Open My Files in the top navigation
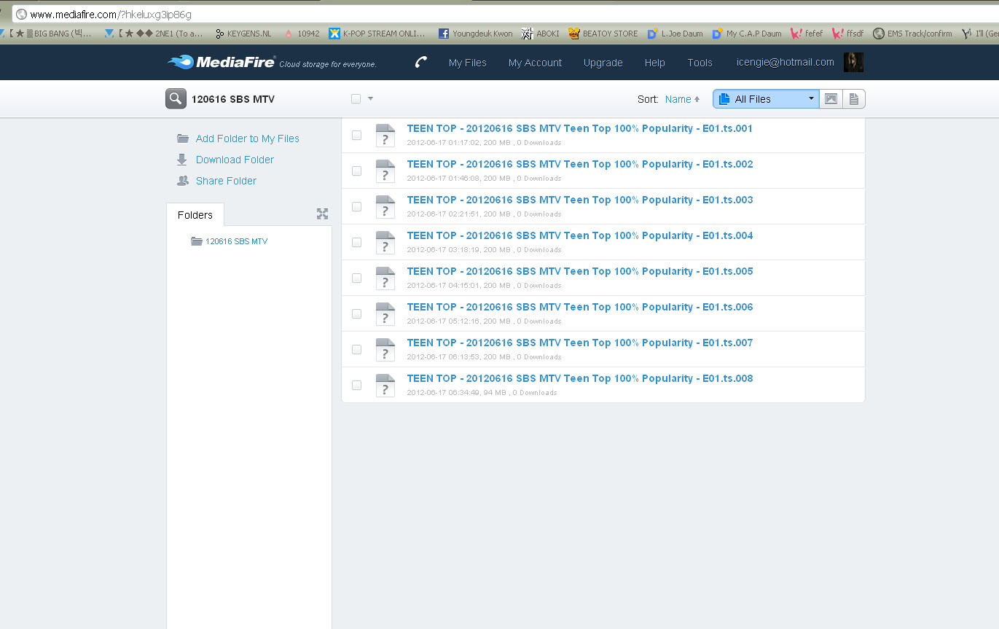999x629 pixels. coord(468,63)
